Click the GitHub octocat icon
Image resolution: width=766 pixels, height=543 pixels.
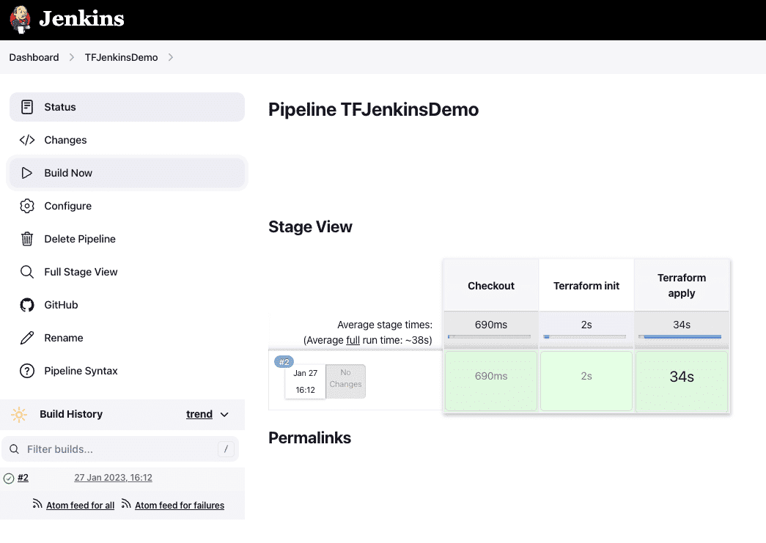coord(27,305)
